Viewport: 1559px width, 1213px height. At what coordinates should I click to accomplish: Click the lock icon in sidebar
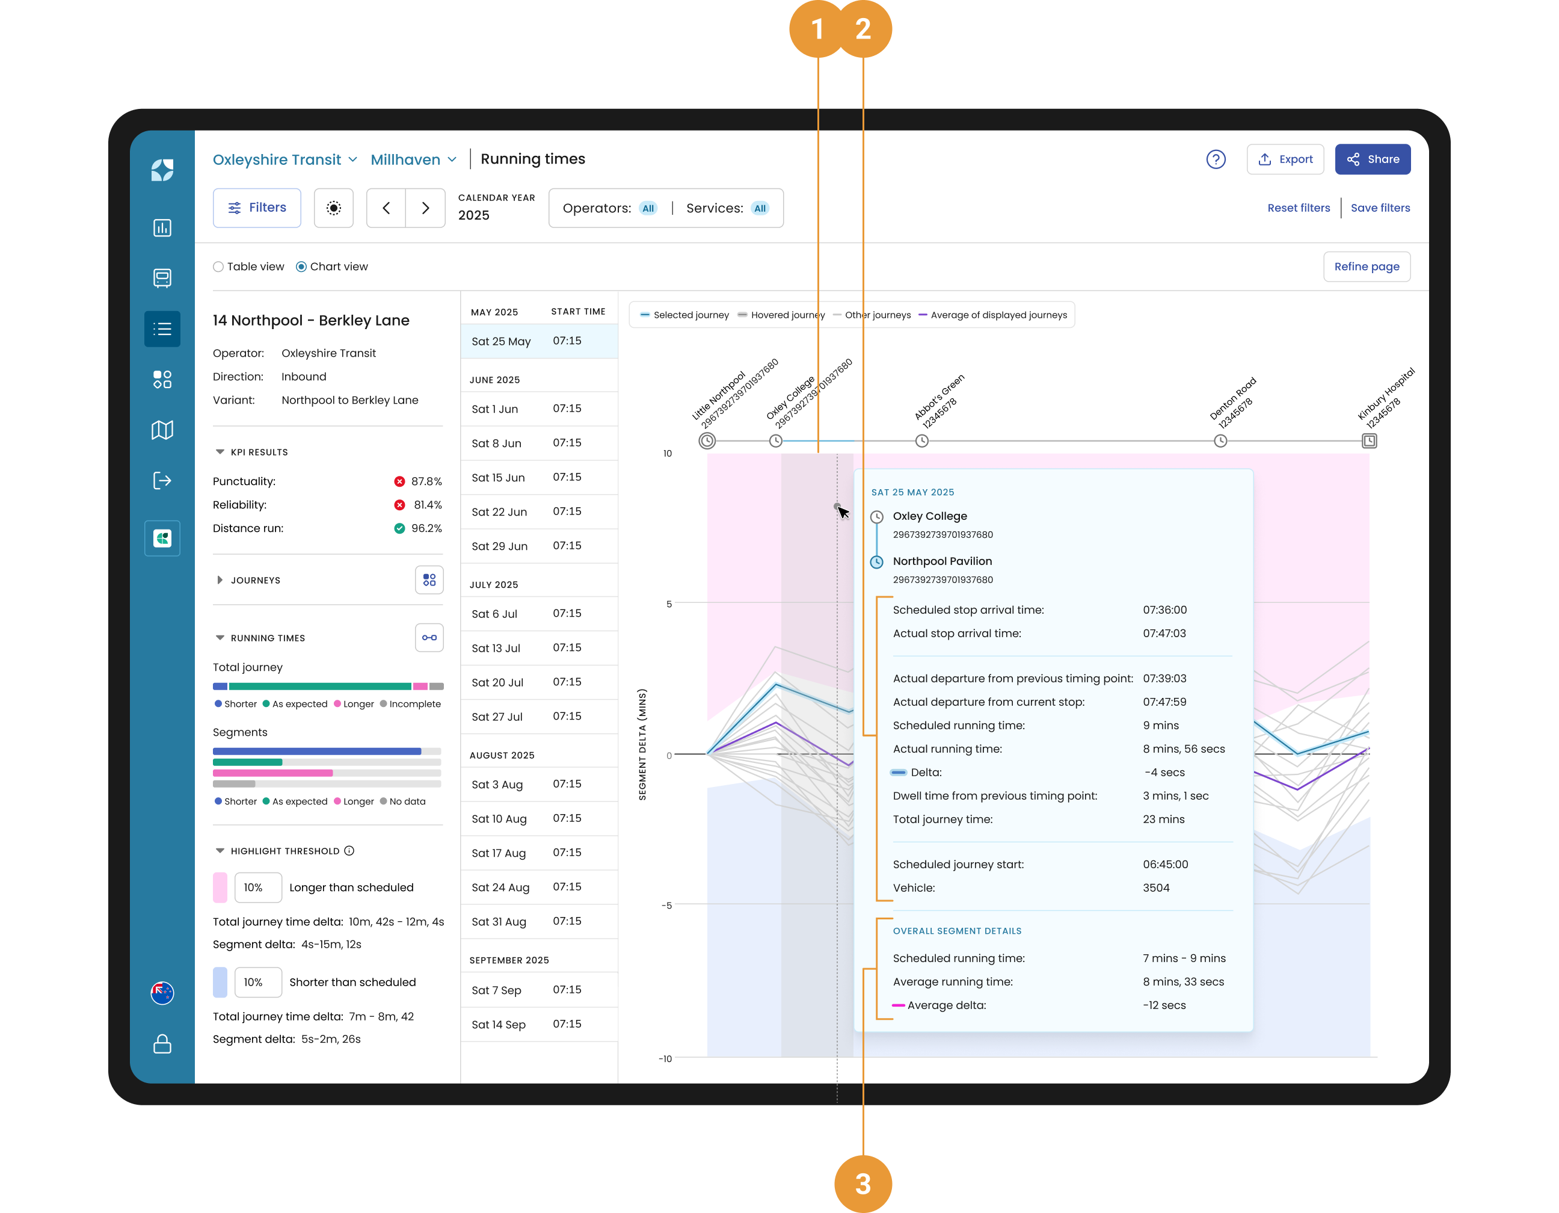tap(162, 1044)
